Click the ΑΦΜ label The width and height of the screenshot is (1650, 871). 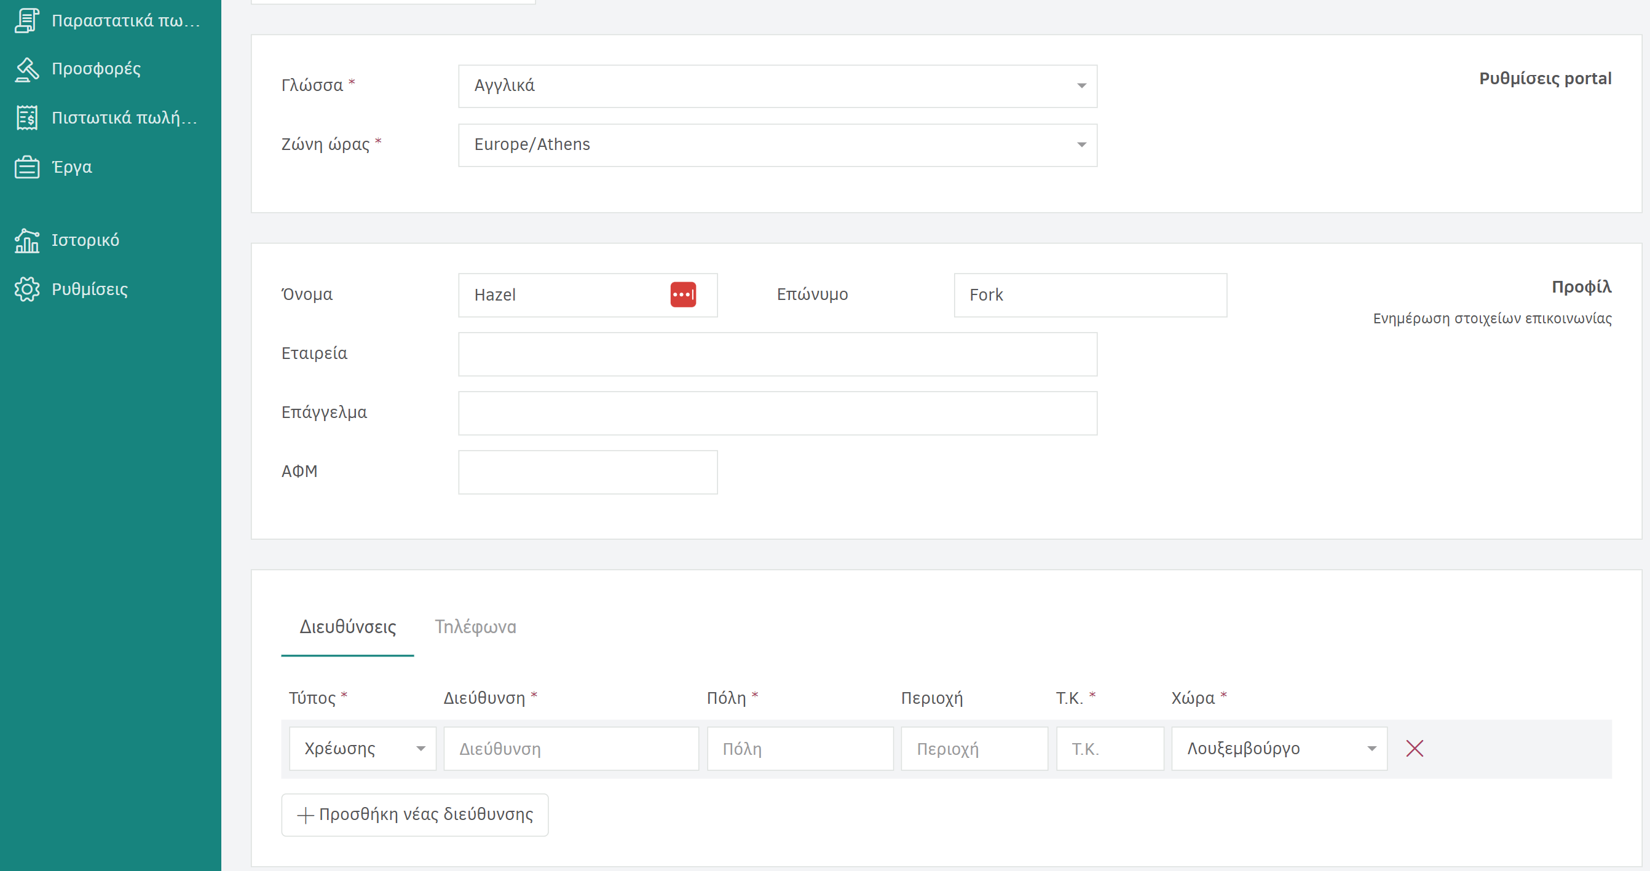299,471
